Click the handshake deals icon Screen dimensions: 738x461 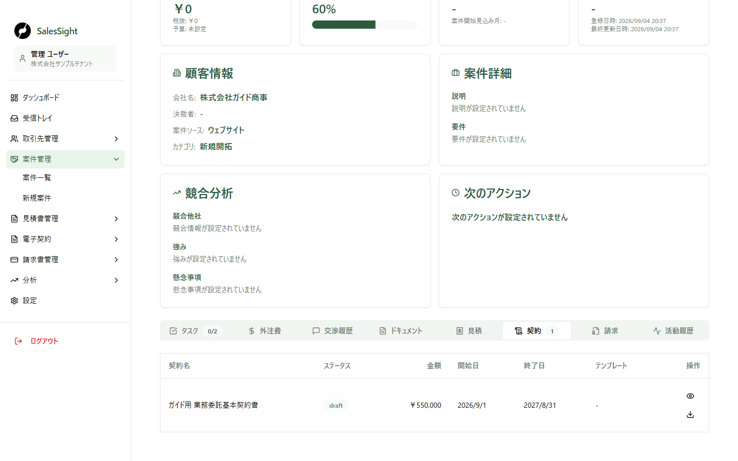(x=14, y=159)
